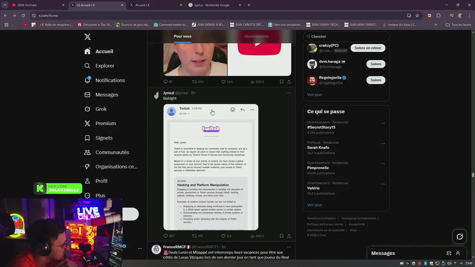Open more options on FranceRMCF post
Image resolution: width=475 pixels, height=267 pixels.
[289, 247]
